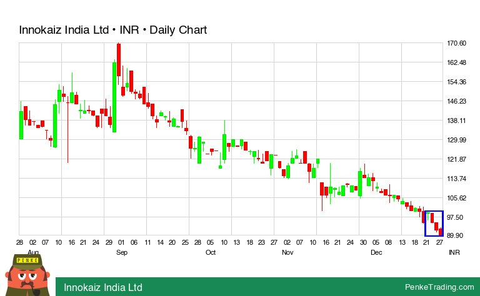
Task: Click the Sep month label
Action: (x=121, y=252)
